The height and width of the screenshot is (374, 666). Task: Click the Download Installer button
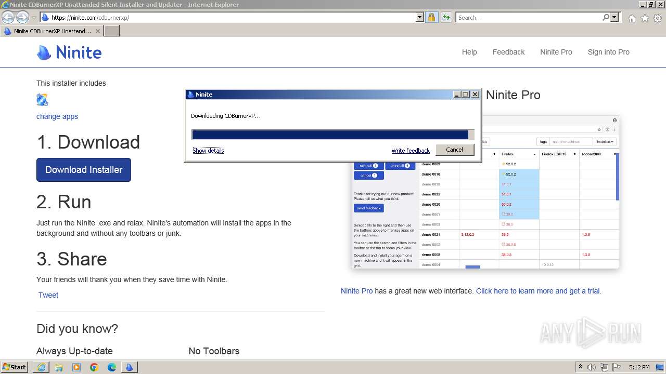click(84, 170)
